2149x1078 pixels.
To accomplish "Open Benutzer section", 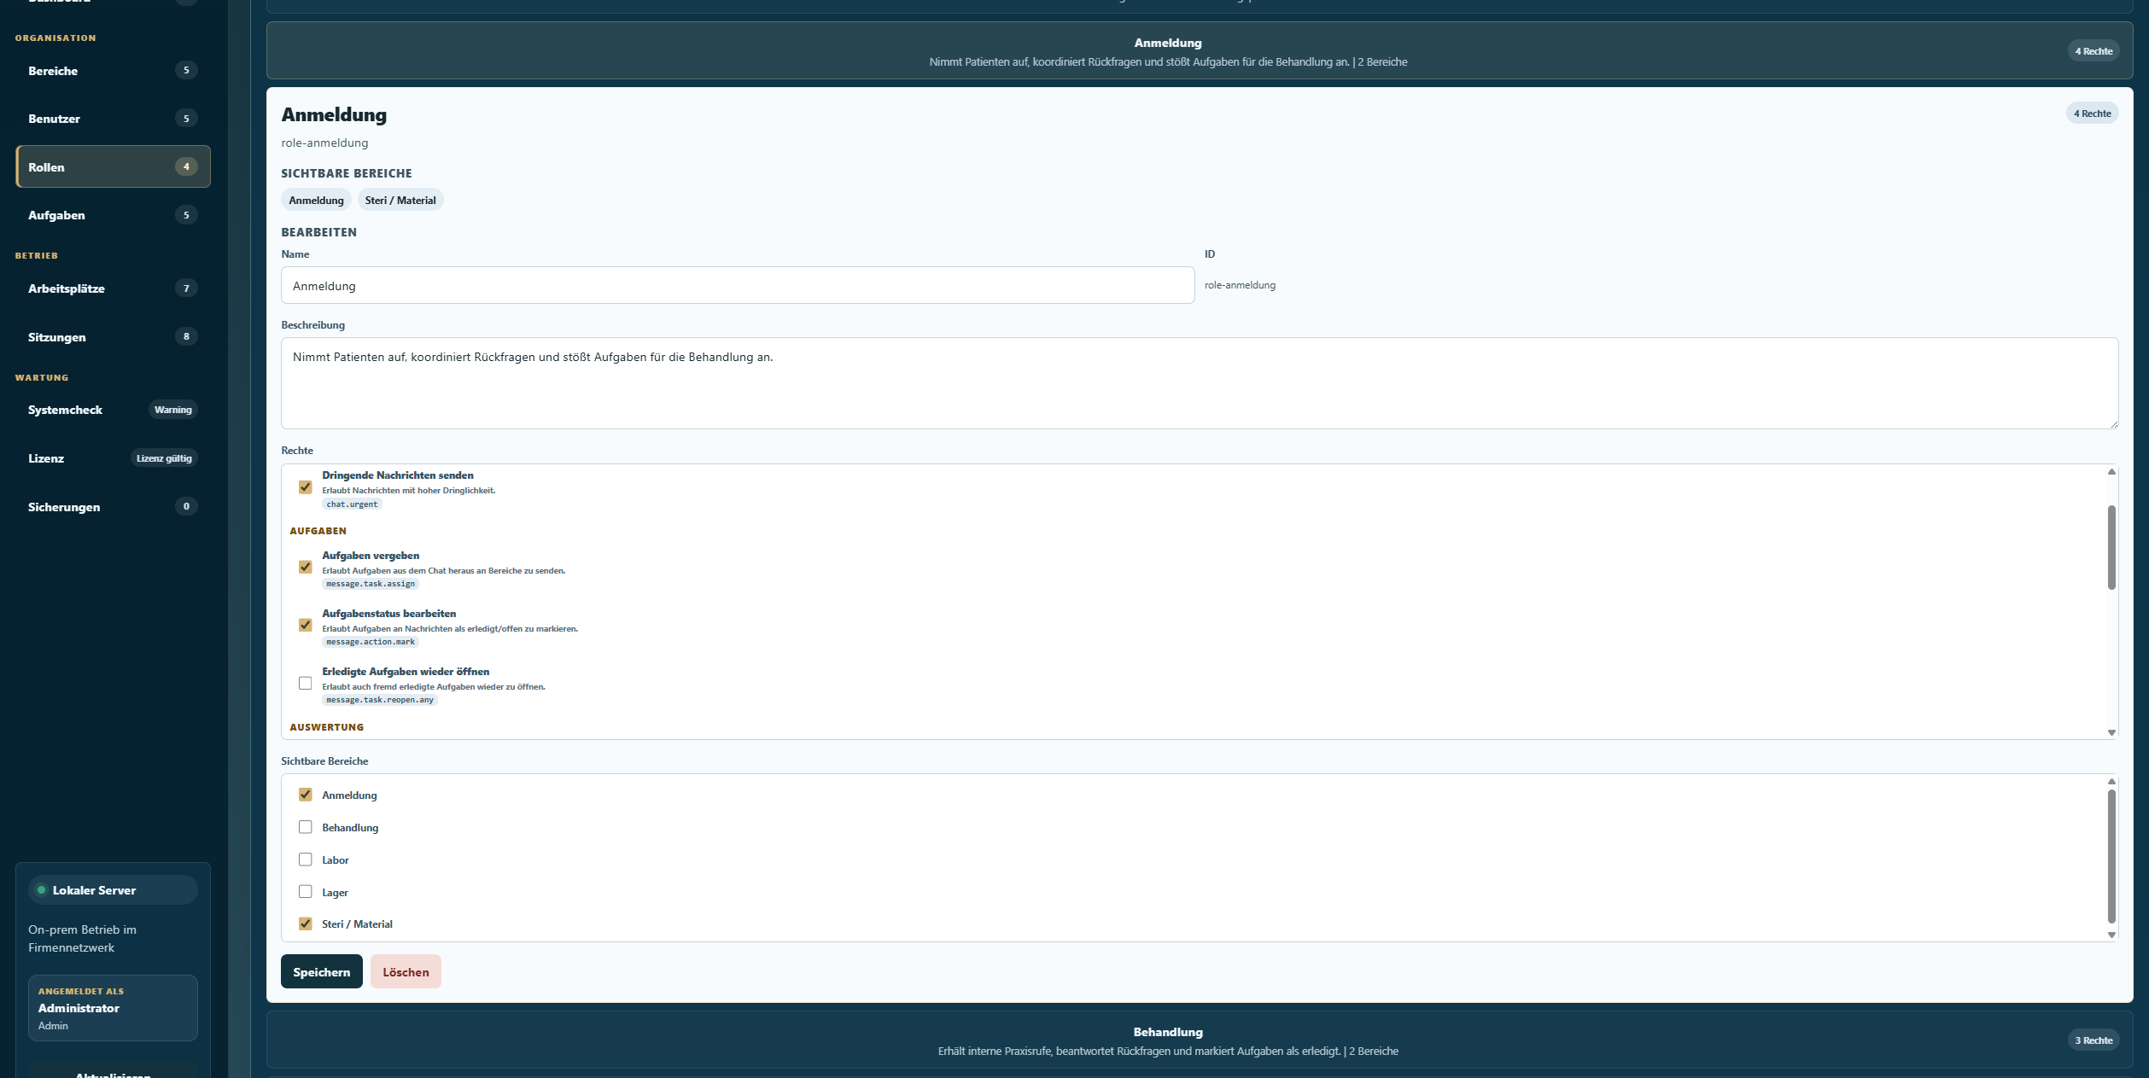I will tap(113, 119).
